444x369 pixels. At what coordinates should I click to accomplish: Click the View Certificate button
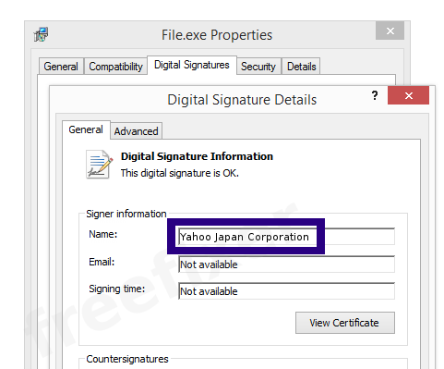(x=345, y=323)
